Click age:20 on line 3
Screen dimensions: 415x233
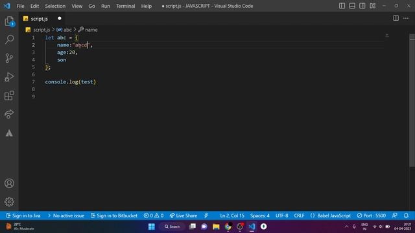(66, 52)
